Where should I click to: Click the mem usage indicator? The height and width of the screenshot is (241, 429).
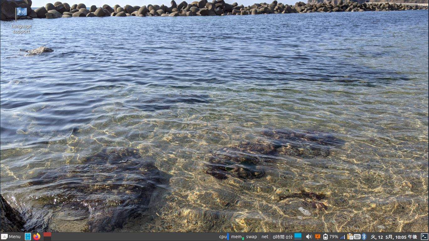pos(237,237)
